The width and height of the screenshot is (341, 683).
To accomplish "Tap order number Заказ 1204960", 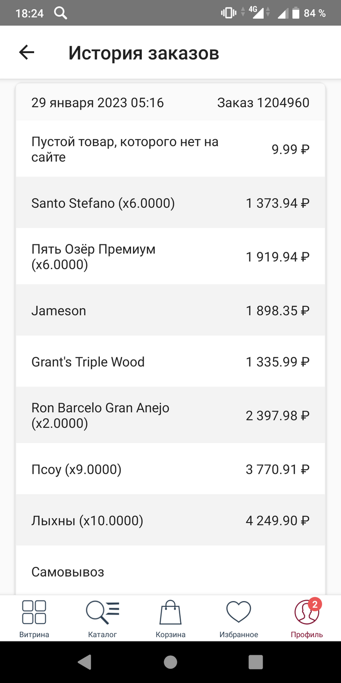I will coord(263,103).
